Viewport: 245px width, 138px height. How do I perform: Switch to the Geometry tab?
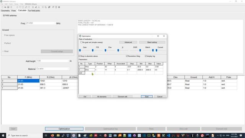(5, 11)
